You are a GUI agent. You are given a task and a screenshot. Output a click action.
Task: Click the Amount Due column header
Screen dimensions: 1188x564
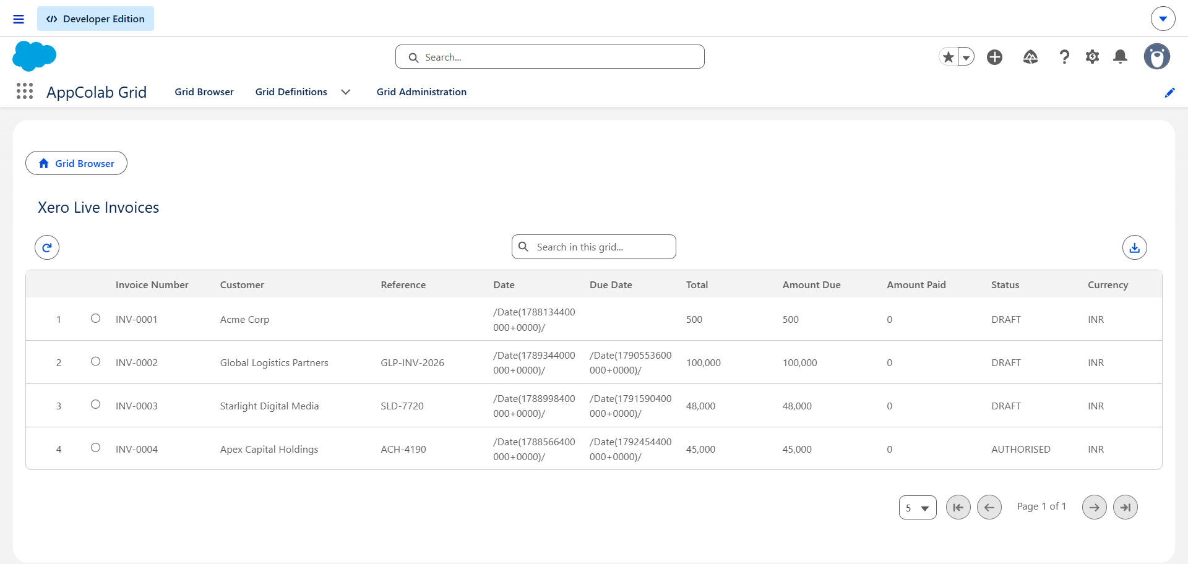pyautogui.click(x=811, y=284)
